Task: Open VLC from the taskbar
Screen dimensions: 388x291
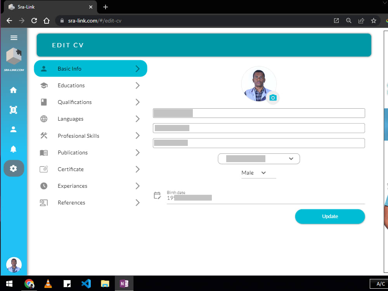Action: 48,284
